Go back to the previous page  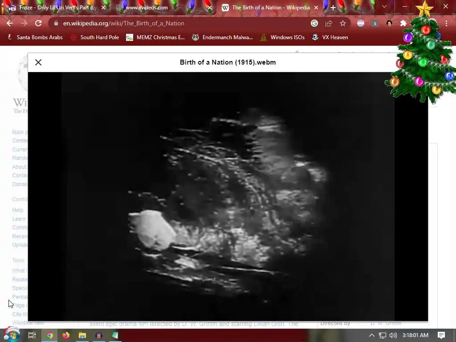point(10,23)
